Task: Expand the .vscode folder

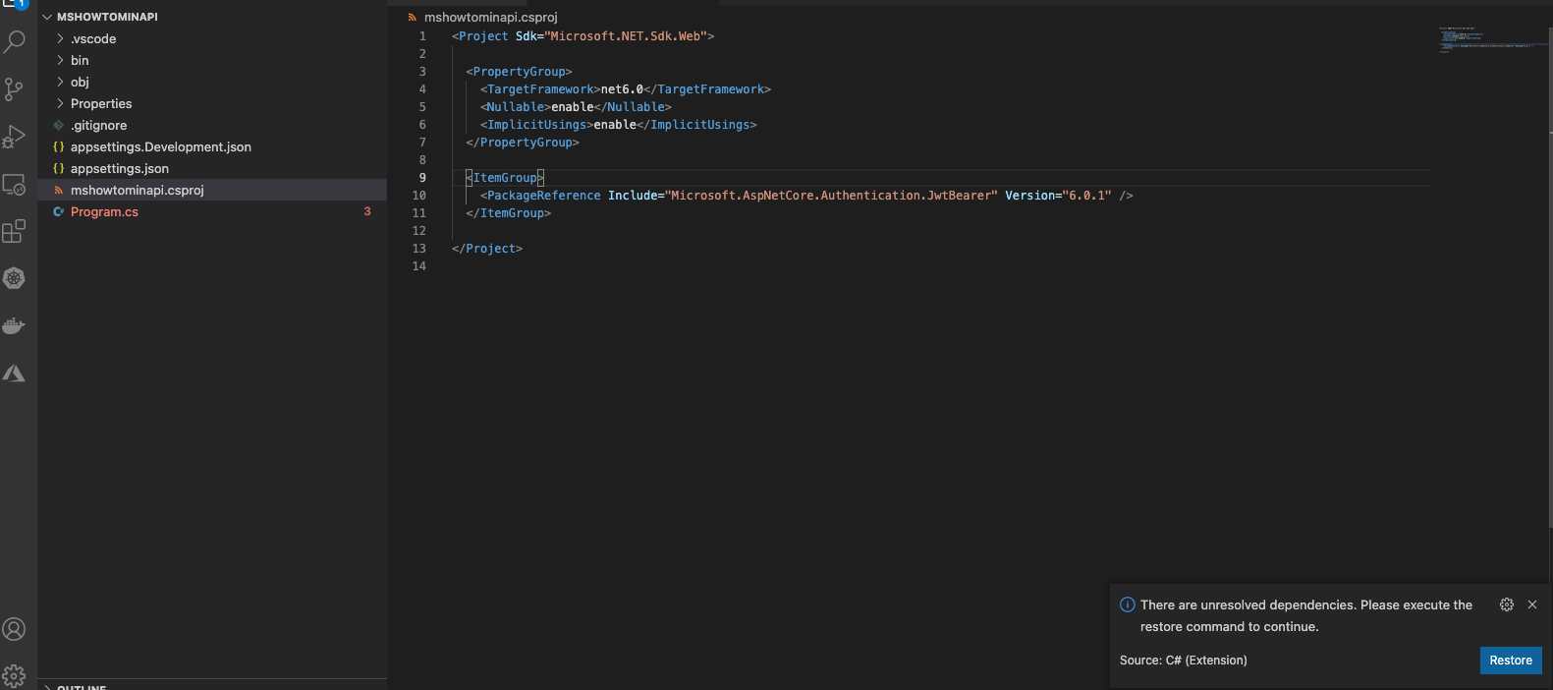Action: click(93, 39)
